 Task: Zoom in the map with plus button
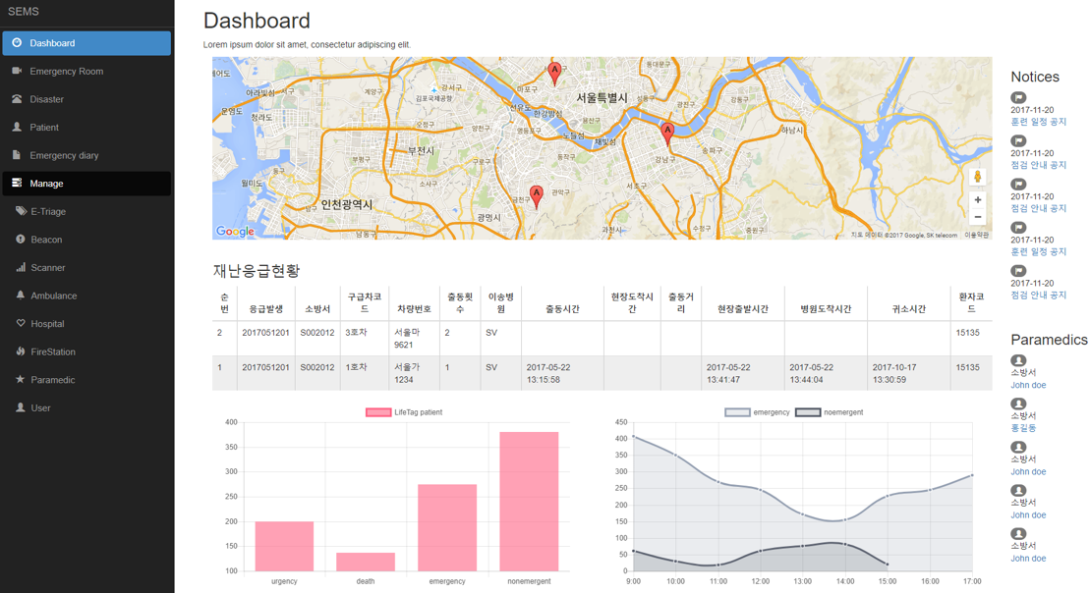click(977, 200)
